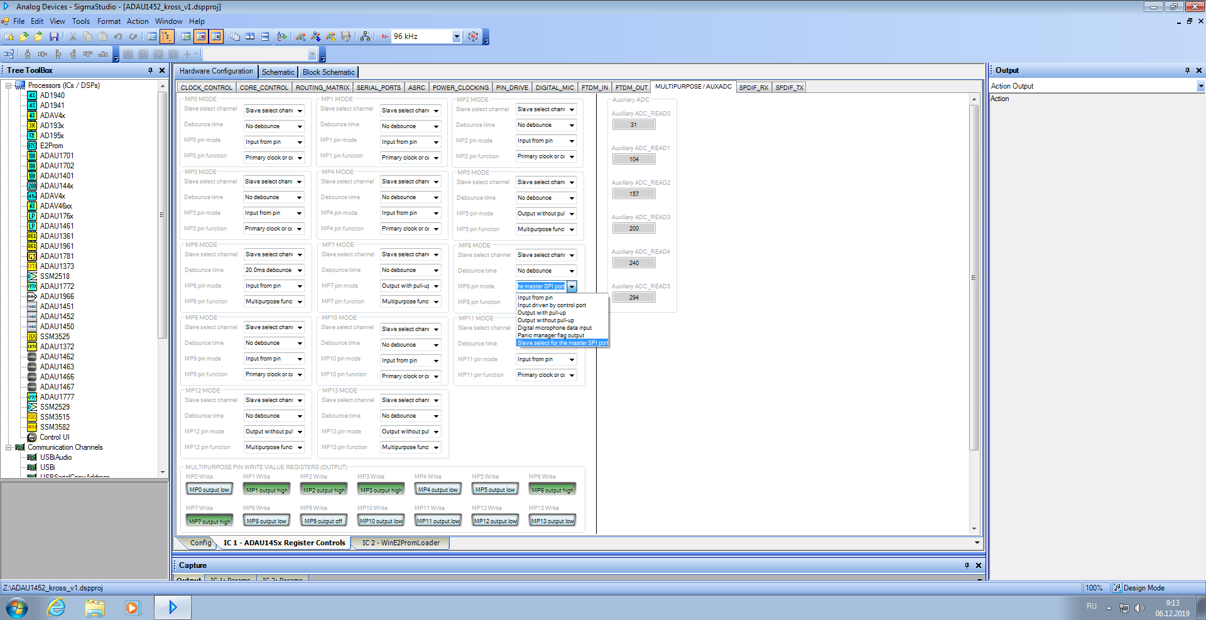The height and width of the screenshot is (620, 1206).
Task: Click the Save project floppy disk icon
Action: tap(54, 37)
